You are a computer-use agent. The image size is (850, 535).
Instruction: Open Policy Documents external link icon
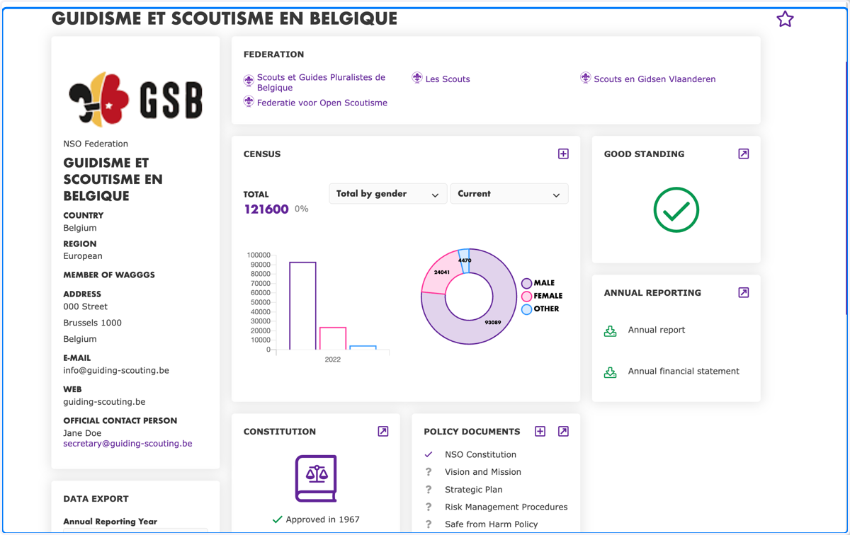[563, 431]
